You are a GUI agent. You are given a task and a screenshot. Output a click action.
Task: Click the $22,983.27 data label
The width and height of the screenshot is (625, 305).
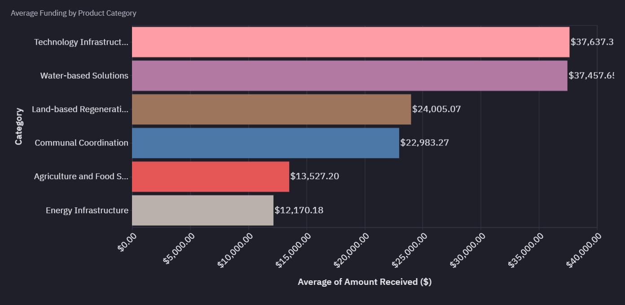pos(424,142)
